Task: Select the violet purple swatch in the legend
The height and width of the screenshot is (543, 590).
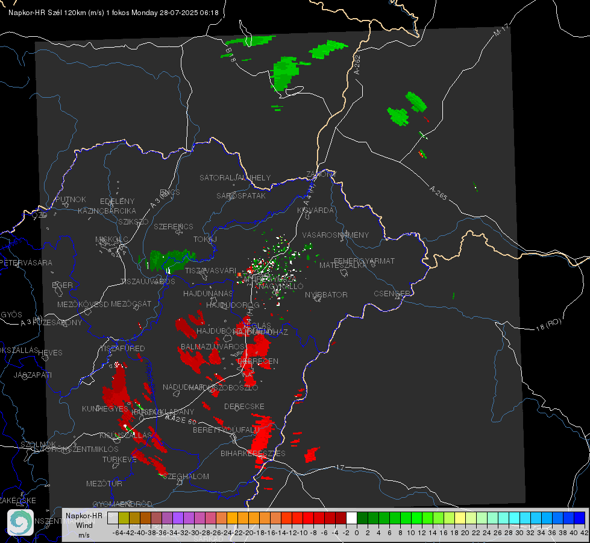Action: click(x=178, y=518)
